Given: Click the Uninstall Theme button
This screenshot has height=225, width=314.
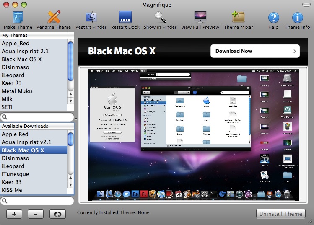Looking at the screenshot, I should coord(281,214).
